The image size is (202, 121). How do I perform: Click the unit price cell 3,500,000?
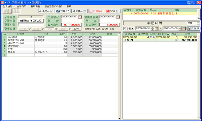coord(75,46)
